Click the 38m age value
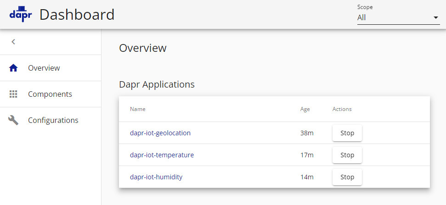The image size is (446, 205). (x=307, y=133)
